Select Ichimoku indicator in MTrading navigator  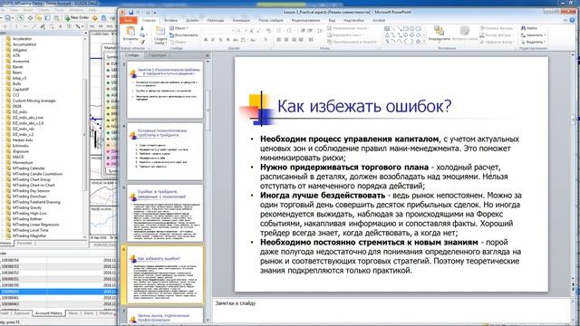20,146
